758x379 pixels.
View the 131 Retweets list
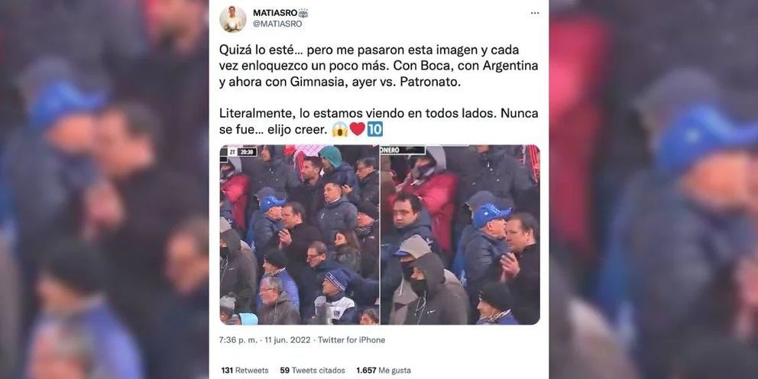(x=245, y=371)
